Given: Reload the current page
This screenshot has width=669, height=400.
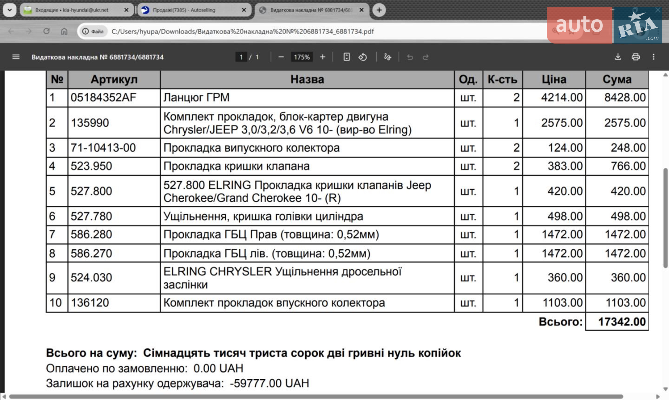Looking at the screenshot, I should pyautogui.click(x=46, y=31).
